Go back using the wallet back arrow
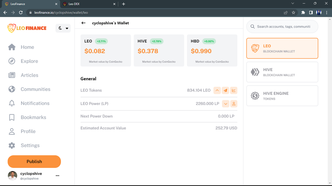Viewport: 332px width, 186px height. click(84, 23)
